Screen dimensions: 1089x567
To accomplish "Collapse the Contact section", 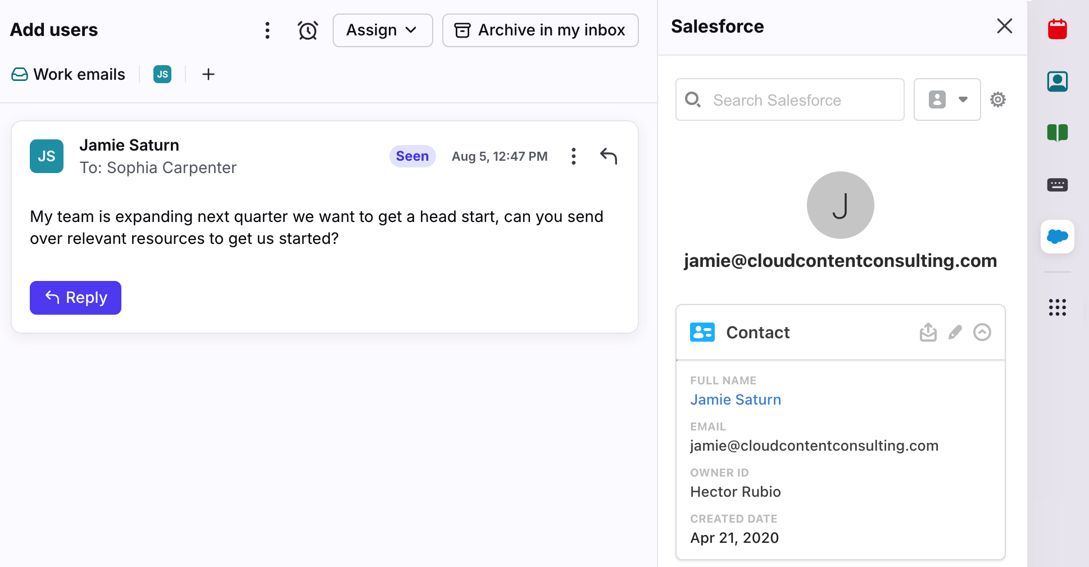I will [x=982, y=332].
